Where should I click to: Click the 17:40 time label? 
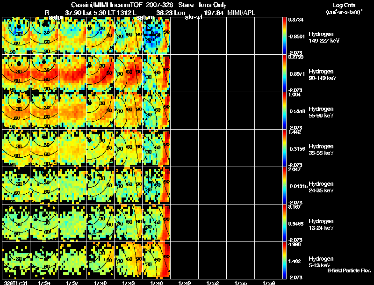pyautogui.click(x=101, y=283)
